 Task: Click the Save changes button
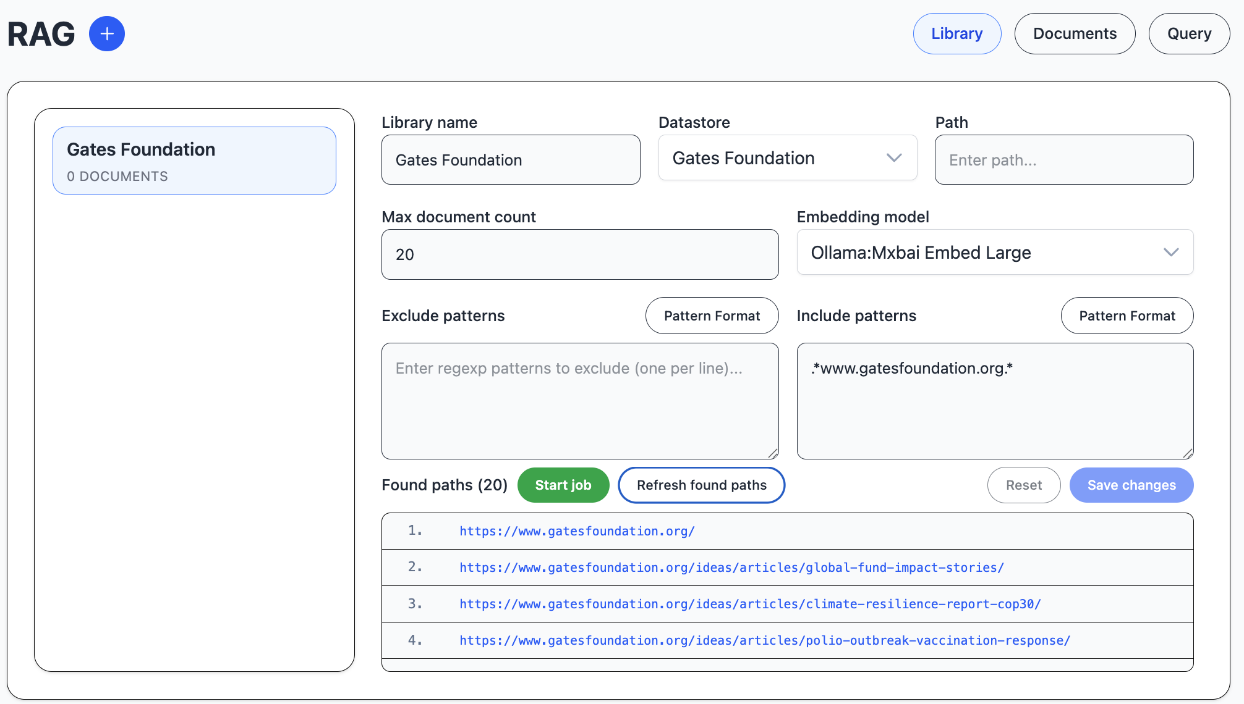pyautogui.click(x=1131, y=485)
